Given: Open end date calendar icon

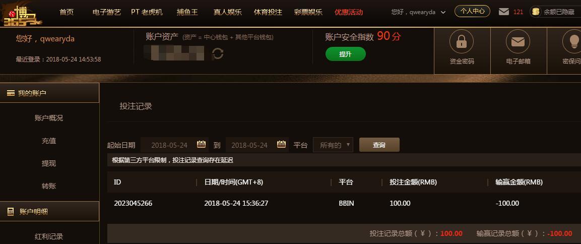Looking at the screenshot, I should 281,144.
